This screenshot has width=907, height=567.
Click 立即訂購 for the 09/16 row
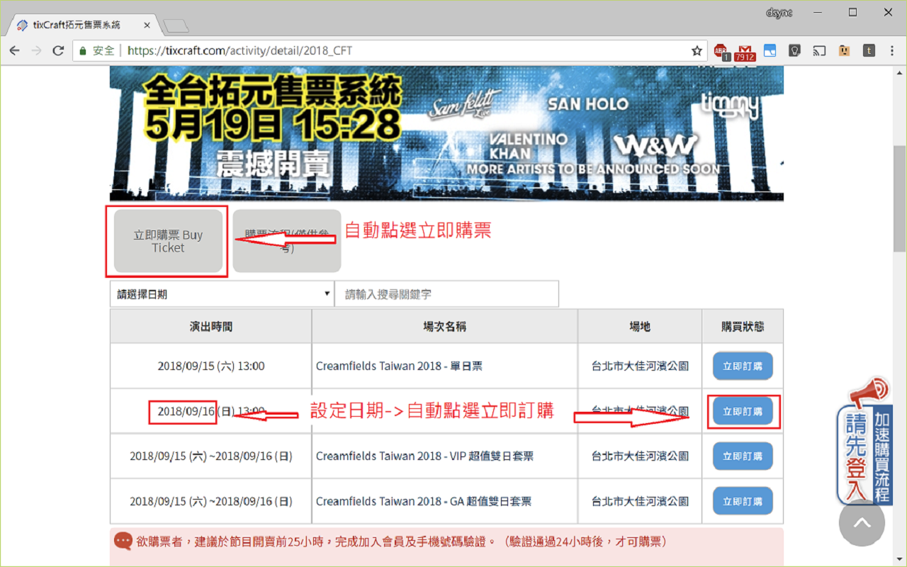tap(743, 412)
